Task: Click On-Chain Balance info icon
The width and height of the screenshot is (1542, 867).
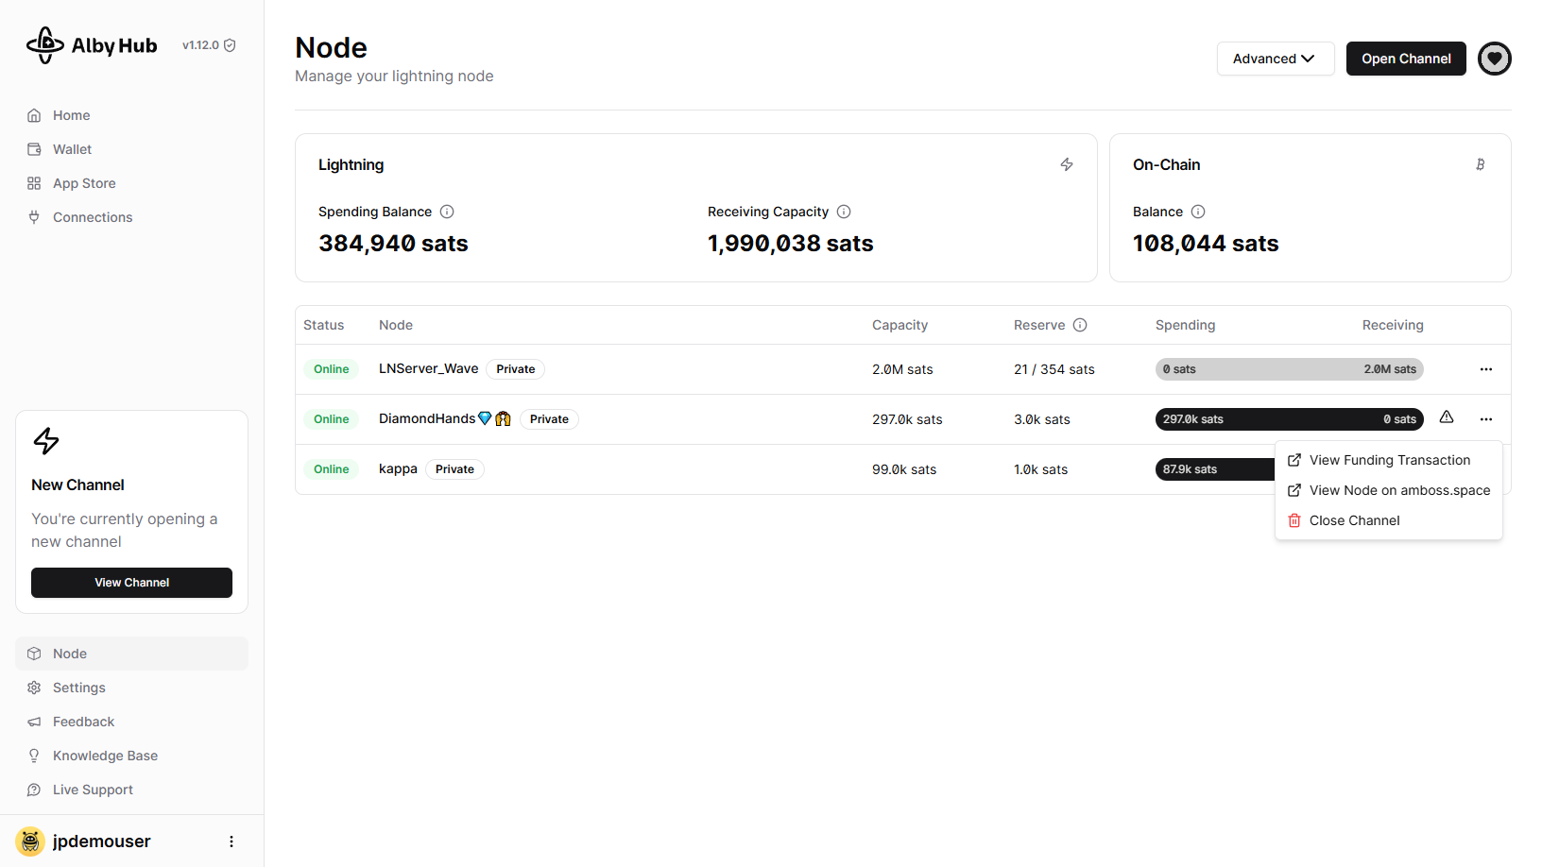Action: pos(1198,212)
